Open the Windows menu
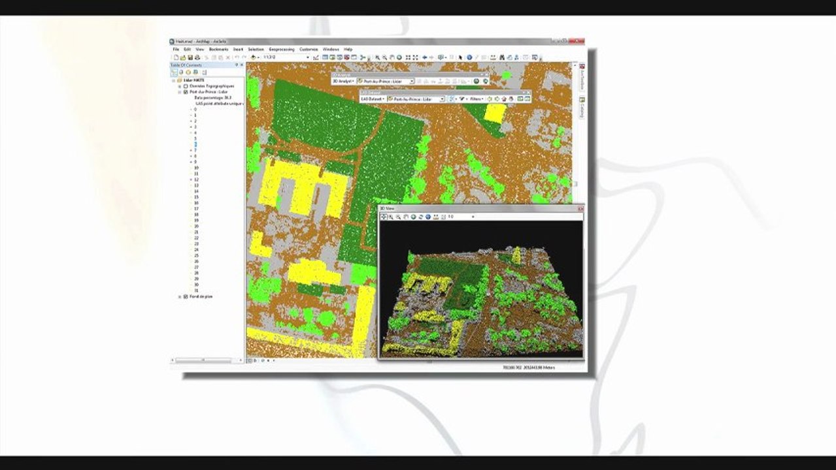 coord(331,49)
